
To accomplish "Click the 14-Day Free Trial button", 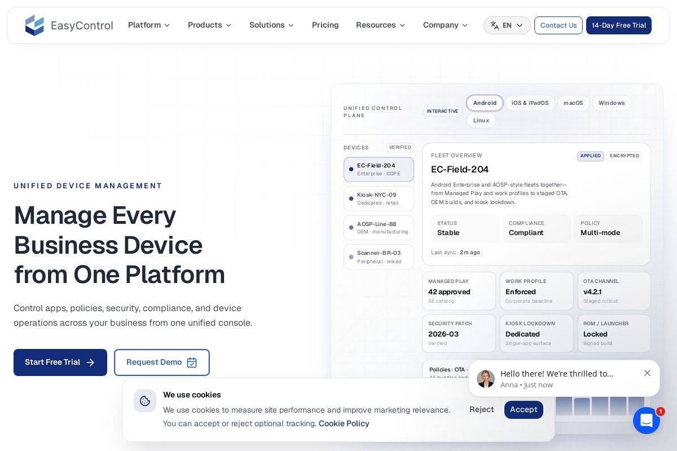I will [x=619, y=25].
